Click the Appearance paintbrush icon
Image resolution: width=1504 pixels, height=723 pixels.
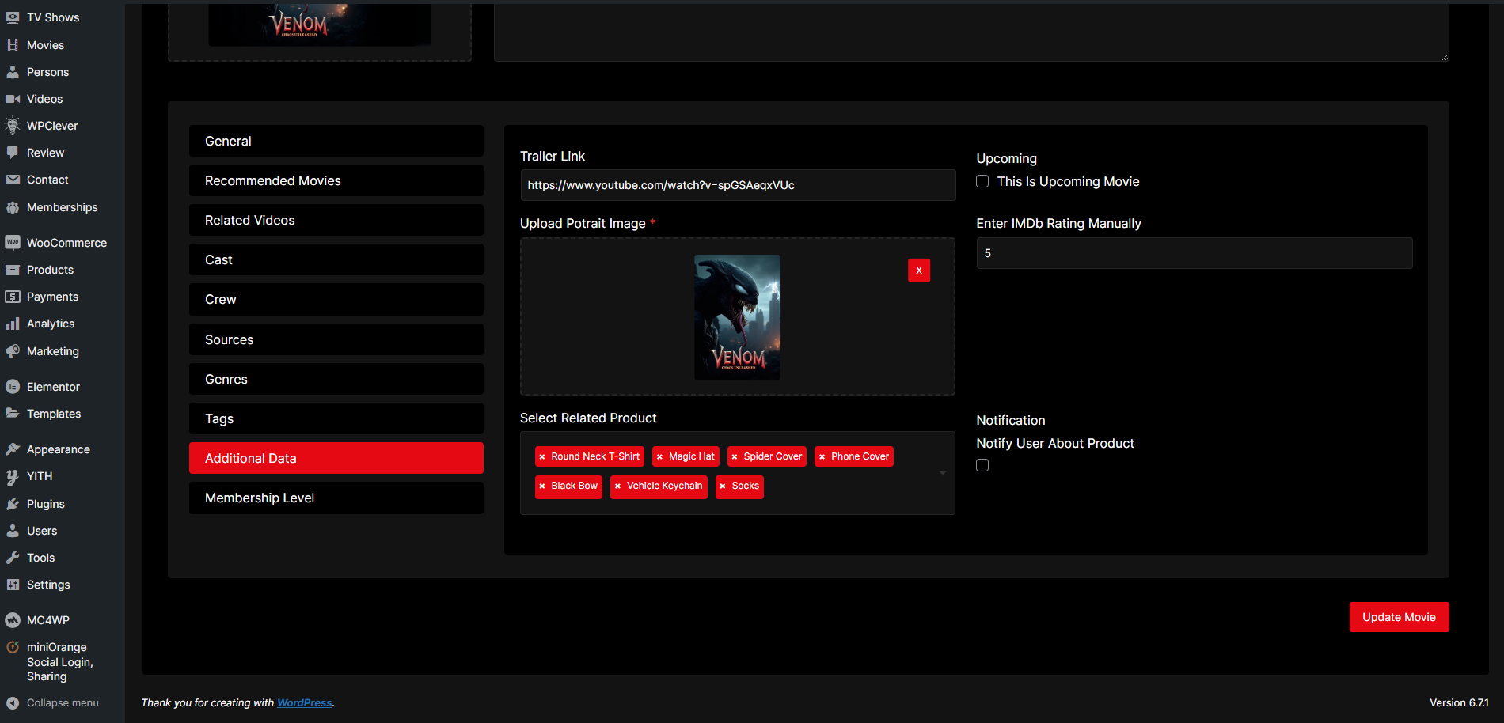[x=13, y=449]
